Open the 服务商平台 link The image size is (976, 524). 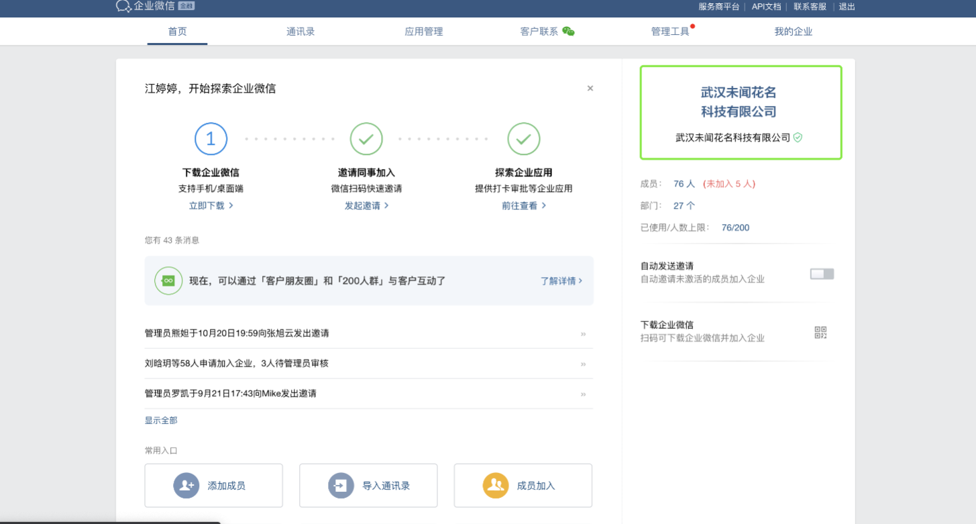point(718,6)
